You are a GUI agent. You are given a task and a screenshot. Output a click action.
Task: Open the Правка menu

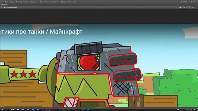[x=12, y=2]
